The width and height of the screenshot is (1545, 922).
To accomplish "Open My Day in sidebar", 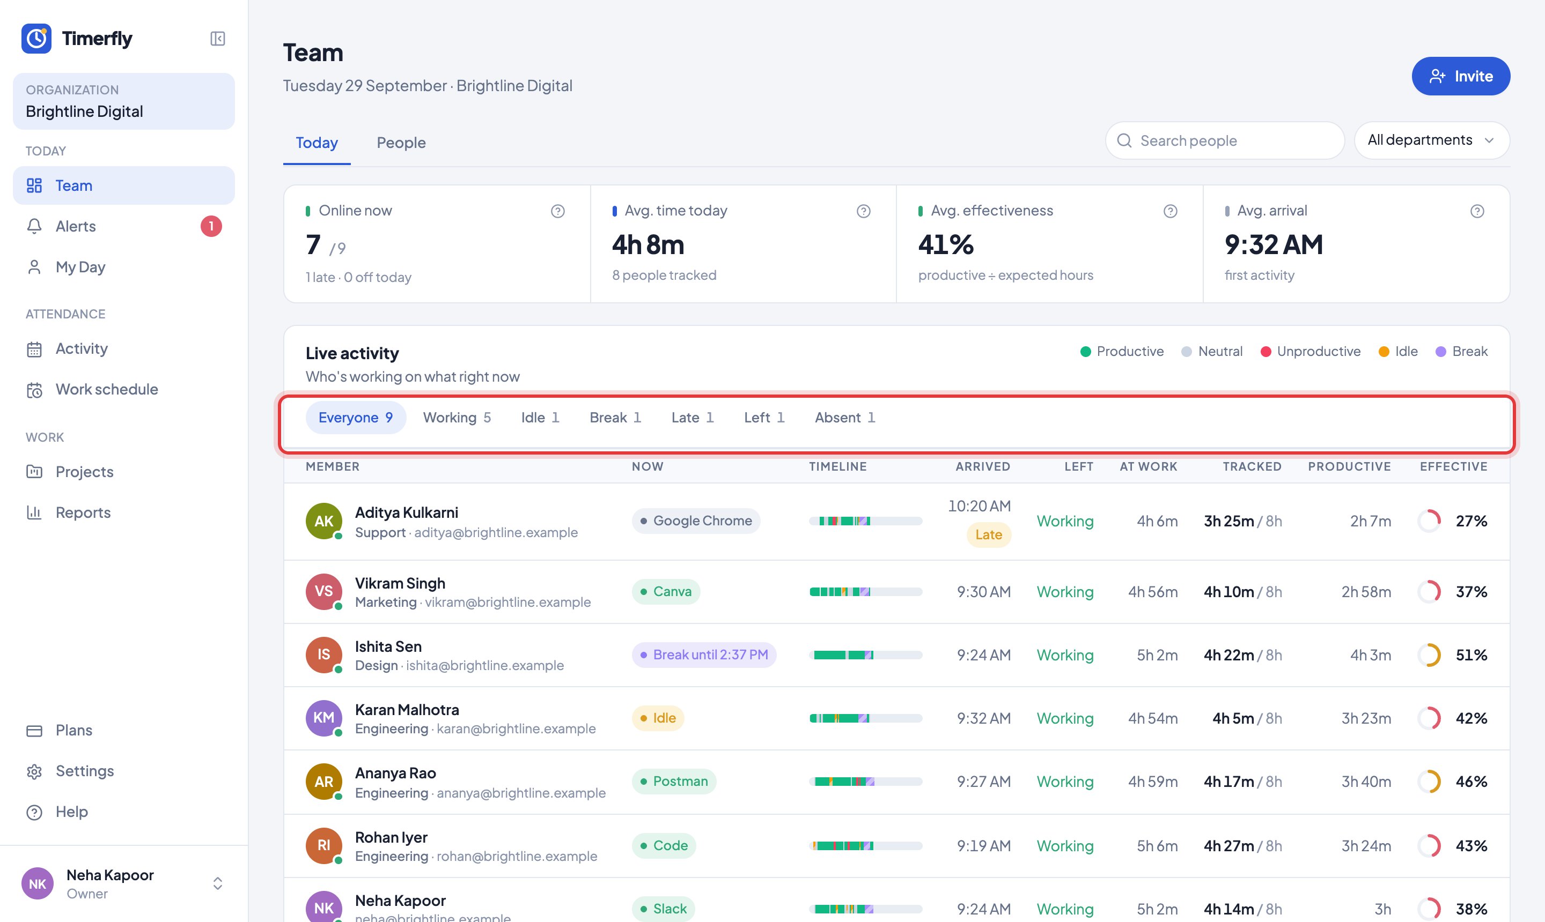I will [x=124, y=267].
